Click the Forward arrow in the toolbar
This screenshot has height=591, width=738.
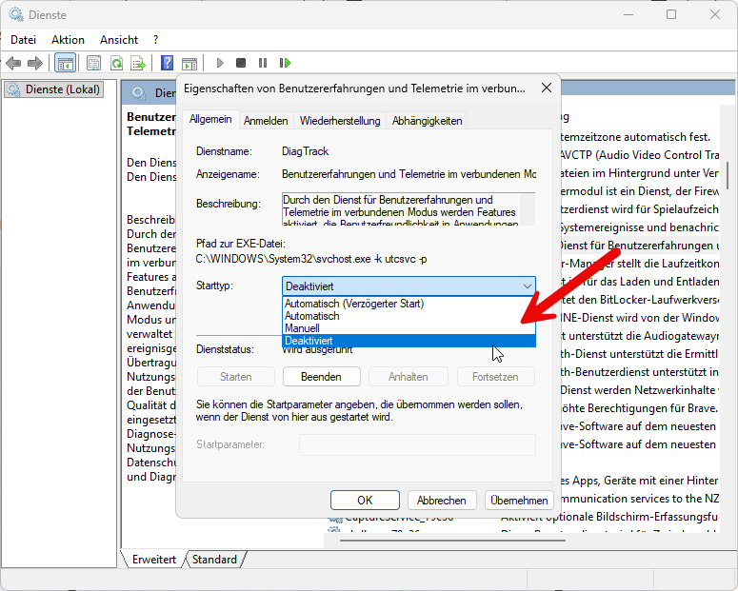click(35, 63)
